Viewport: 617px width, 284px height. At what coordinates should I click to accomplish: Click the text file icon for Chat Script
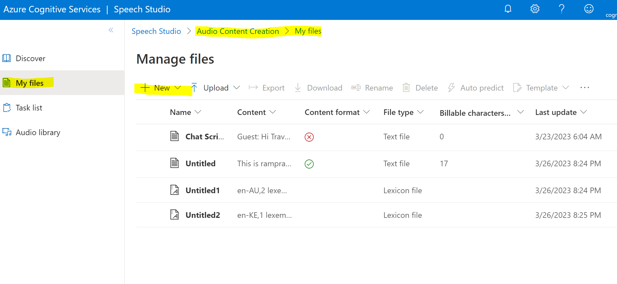tap(175, 136)
